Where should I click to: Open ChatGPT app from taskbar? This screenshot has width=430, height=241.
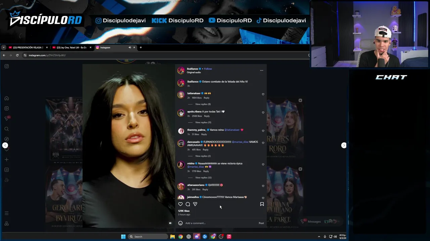(x=188, y=237)
